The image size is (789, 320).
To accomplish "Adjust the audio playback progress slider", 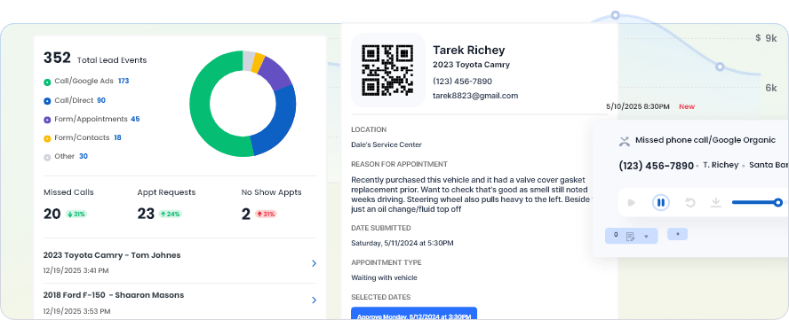I will (778, 202).
